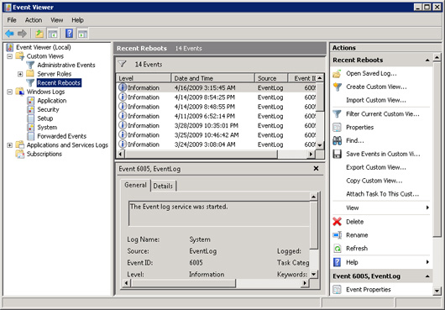This screenshot has width=445, height=310.
Task: Click the Back arrow toolbar icon
Action: (x=9, y=34)
